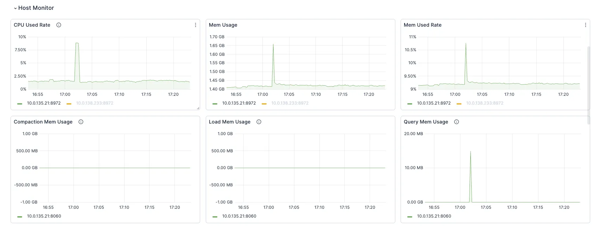Click 10.0.135.21:8060 legend in Query Mem Usage
The width and height of the screenshot is (593, 226).
coord(434,216)
